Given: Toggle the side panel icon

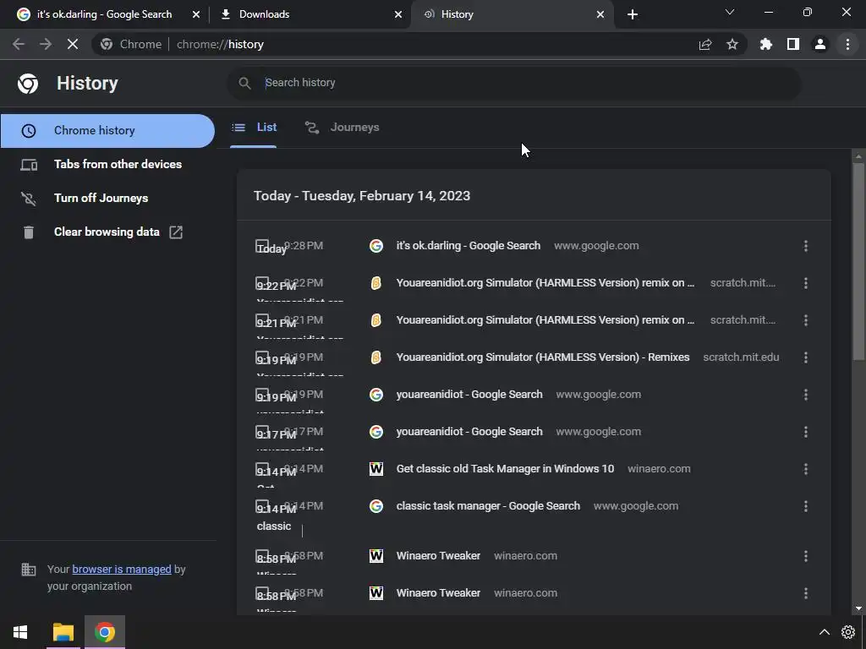Looking at the screenshot, I should [793, 44].
